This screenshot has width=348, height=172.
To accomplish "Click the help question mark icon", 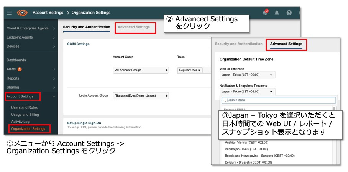I will (289, 13).
